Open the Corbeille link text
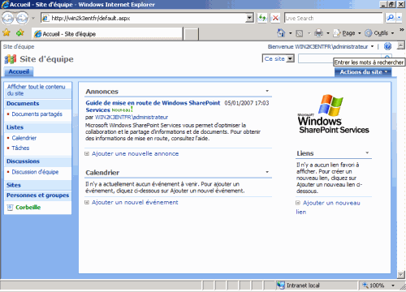This screenshot has width=406, height=292. (28, 208)
